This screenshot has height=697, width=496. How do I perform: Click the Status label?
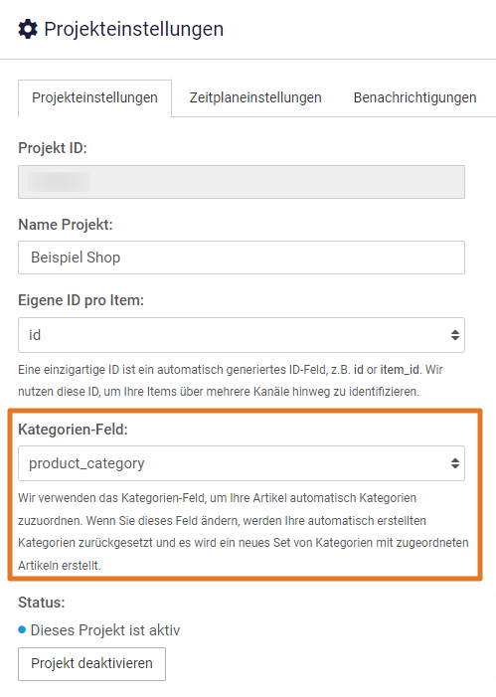tap(42, 603)
